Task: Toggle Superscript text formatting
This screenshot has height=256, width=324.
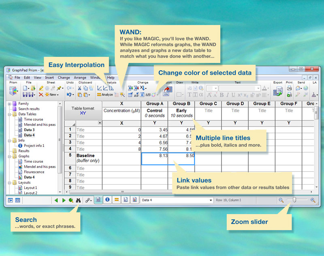Action: [x=240, y=95]
